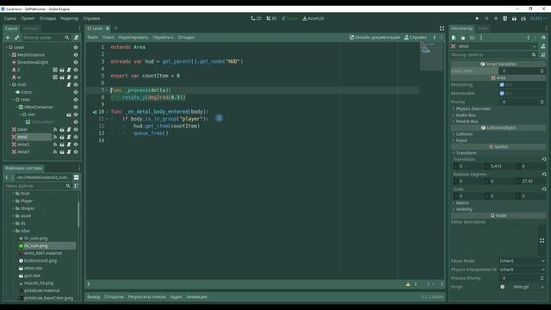Hide the DirectionalLight node
Viewport: 551px width, 310px height.
point(76,62)
